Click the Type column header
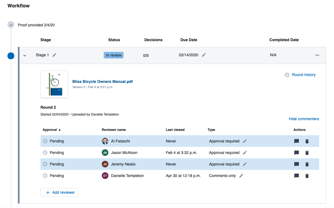334x208 pixels. tap(211, 130)
